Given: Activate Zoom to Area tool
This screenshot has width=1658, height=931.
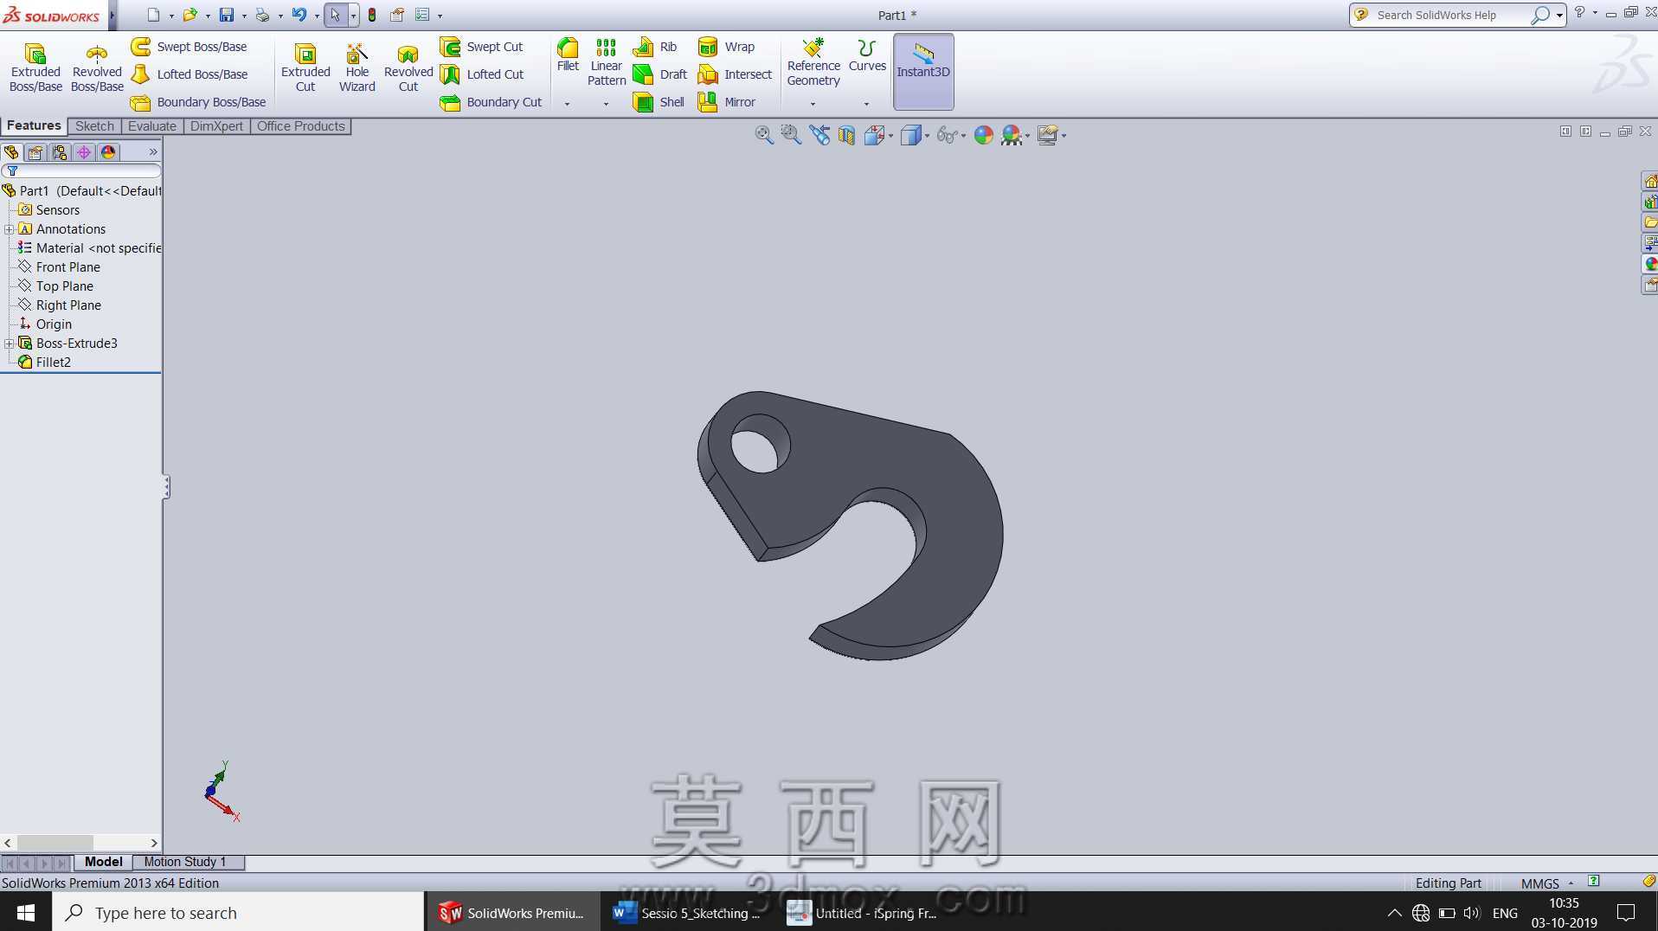Looking at the screenshot, I should (x=791, y=135).
